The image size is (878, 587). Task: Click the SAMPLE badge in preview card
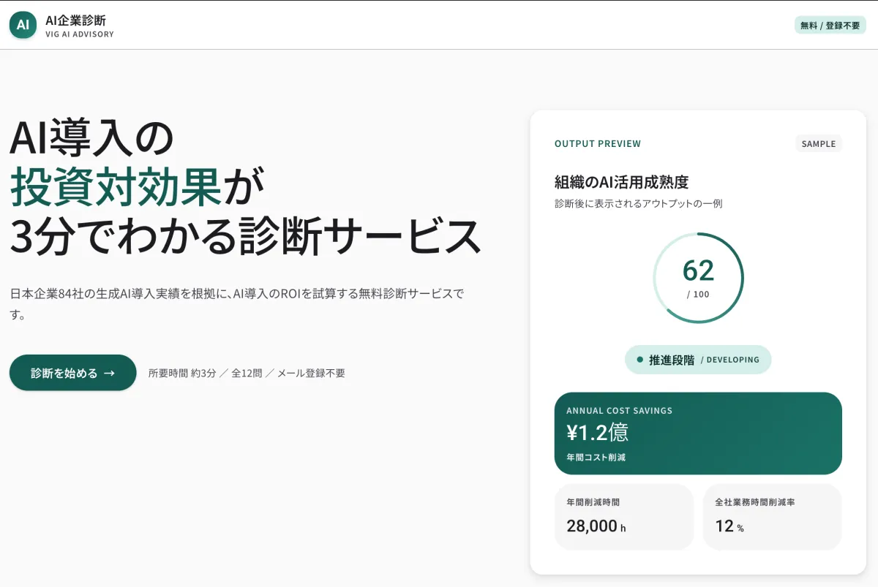(x=818, y=144)
